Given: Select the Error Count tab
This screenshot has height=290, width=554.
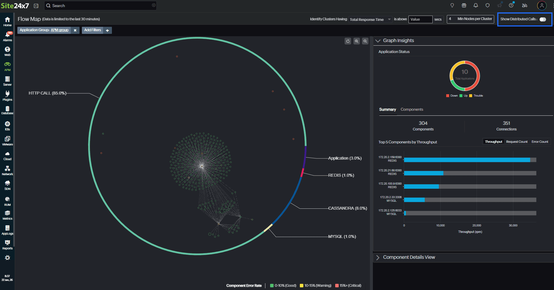Looking at the screenshot, I should (x=540, y=142).
